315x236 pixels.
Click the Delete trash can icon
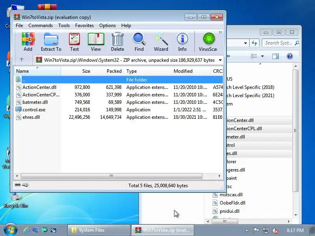tap(117, 42)
